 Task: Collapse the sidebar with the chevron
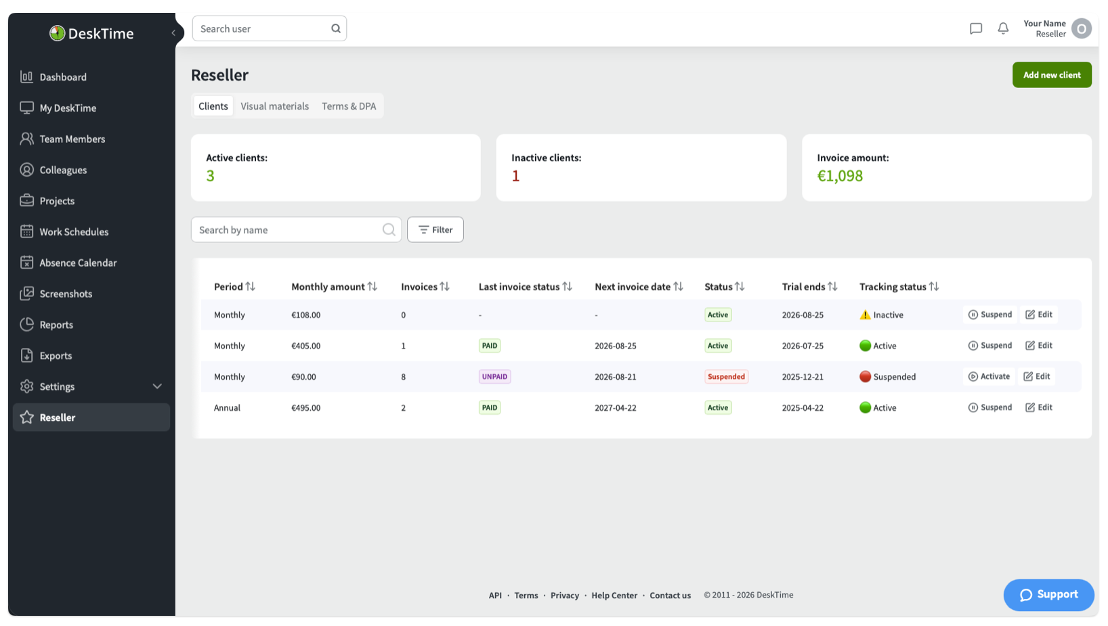pyautogui.click(x=173, y=32)
